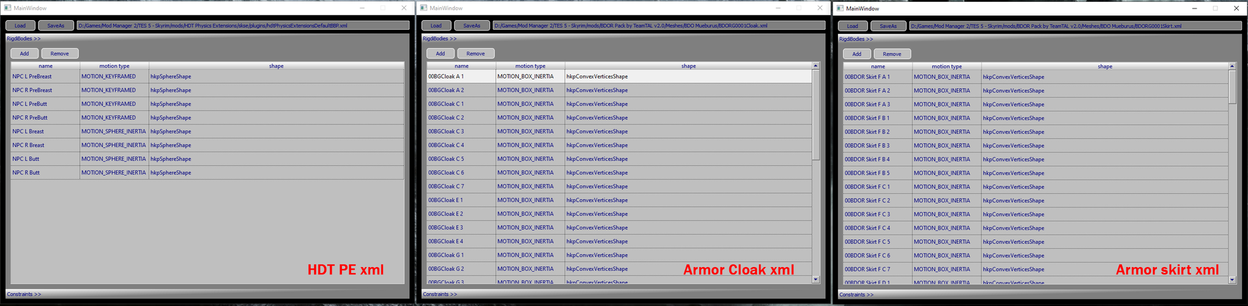Select the NPC L Butt row
Viewport: 1248px width, 306px height.
pos(207,159)
